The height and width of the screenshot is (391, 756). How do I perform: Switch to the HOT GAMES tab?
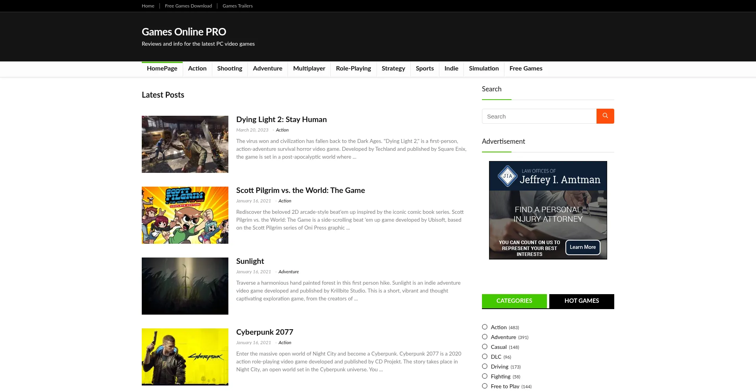[x=582, y=301]
